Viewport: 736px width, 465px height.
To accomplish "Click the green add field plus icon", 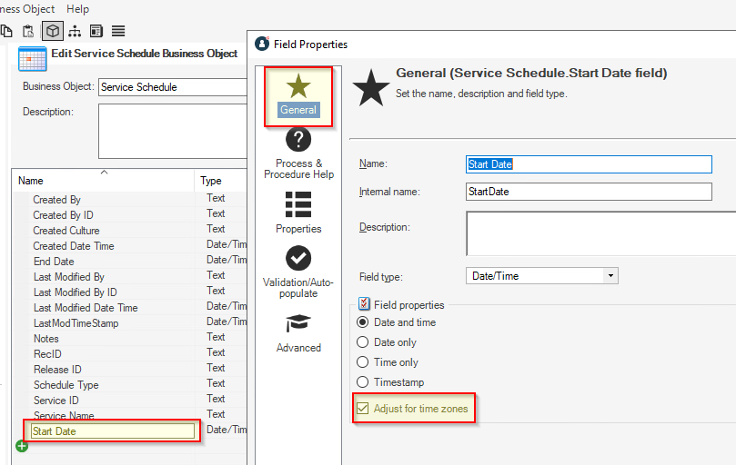I will pyautogui.click(x=21, y=446).
